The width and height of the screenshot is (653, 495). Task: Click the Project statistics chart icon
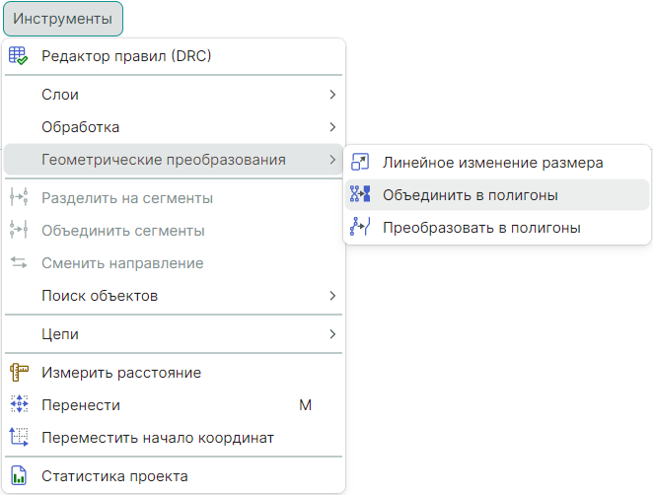pos(19,476)
